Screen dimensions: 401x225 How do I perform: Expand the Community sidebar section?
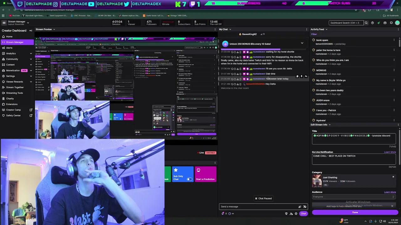pyautogui.click(x=31, y=59)
